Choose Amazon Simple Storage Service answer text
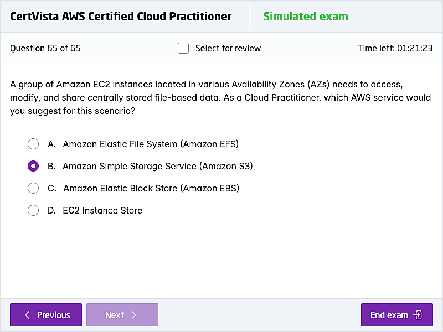The height and width of the screenshot is (332, 443). (x=158, y=166)
